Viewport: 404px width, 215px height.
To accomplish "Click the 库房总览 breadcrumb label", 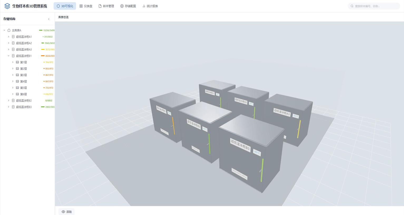I will pos(63,17).
